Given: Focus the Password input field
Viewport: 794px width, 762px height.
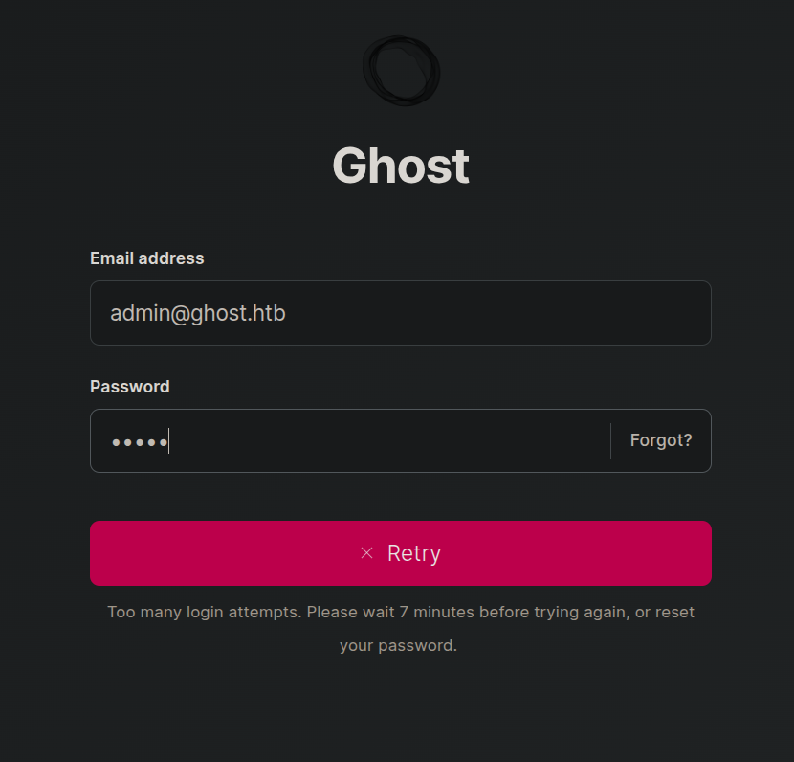Looking at the screenshot, I should click(x=350, y=440).
